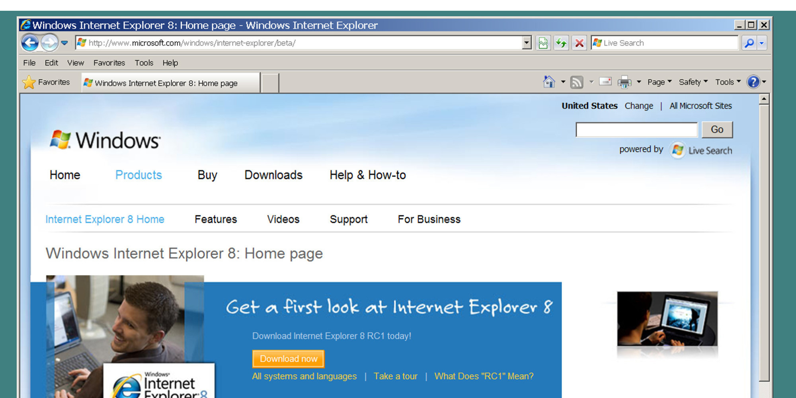Go to the Home nav link

(x=65, y=175)
